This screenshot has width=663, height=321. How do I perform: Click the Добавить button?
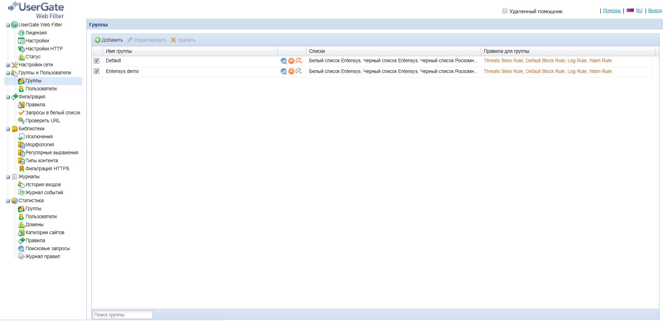(x=109, y=40)
